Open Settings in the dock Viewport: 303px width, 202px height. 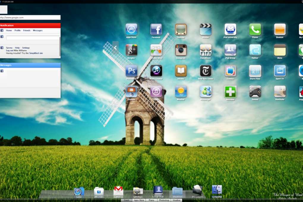(138, 191)
